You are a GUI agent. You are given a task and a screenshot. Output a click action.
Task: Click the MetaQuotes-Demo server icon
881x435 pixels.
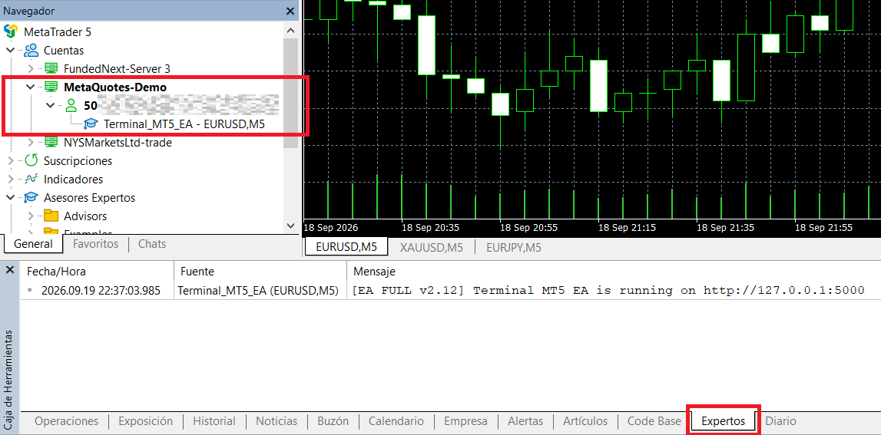pos(51,87)
